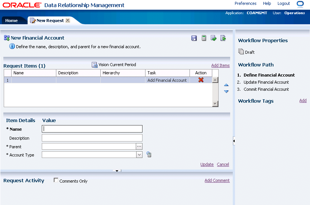
Task: Focus the Name input field
Action: tap(92, 129)
